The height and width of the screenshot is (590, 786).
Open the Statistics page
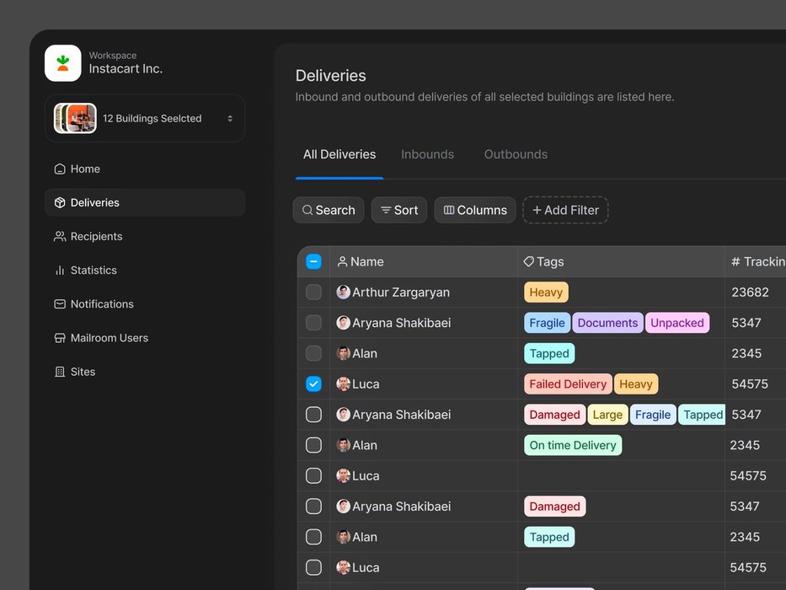point(93,270)
